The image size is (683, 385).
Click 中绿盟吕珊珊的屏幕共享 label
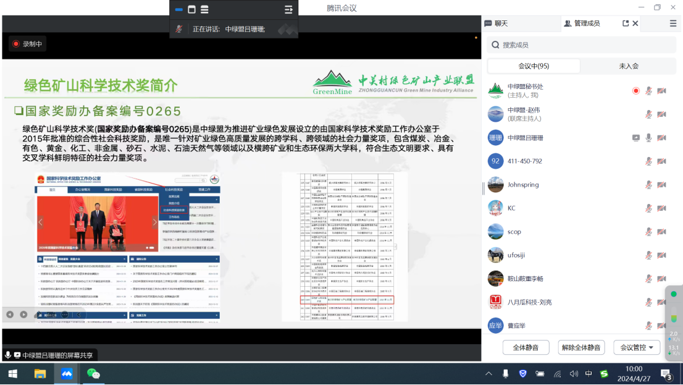pos(57,355)
